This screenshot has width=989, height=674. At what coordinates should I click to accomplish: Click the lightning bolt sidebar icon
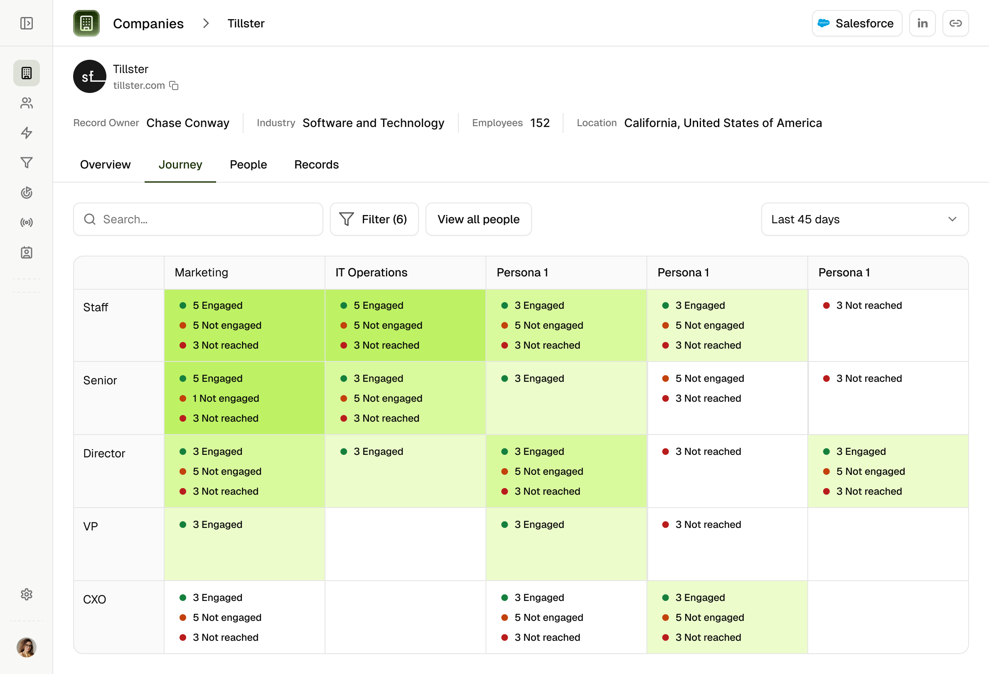[x=26, y=133]
